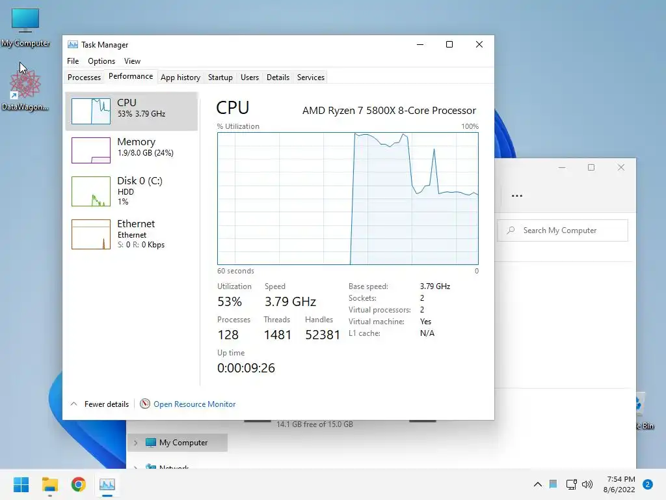
Task: Click the 14.1 GB free of 15.0 GB text
Action: 315,424
